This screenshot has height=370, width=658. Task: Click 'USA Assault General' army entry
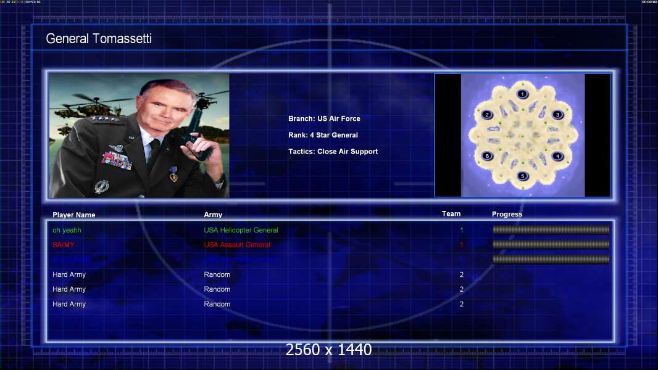click(236, 245)
